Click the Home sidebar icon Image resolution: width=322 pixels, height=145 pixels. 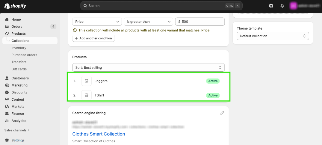[7, 19]
